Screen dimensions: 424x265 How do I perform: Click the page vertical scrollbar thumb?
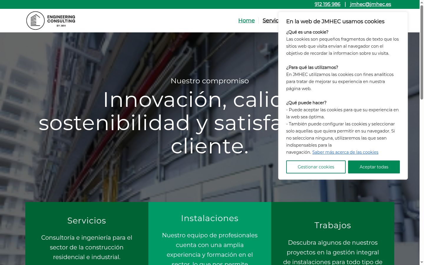[x=422, y=52]
